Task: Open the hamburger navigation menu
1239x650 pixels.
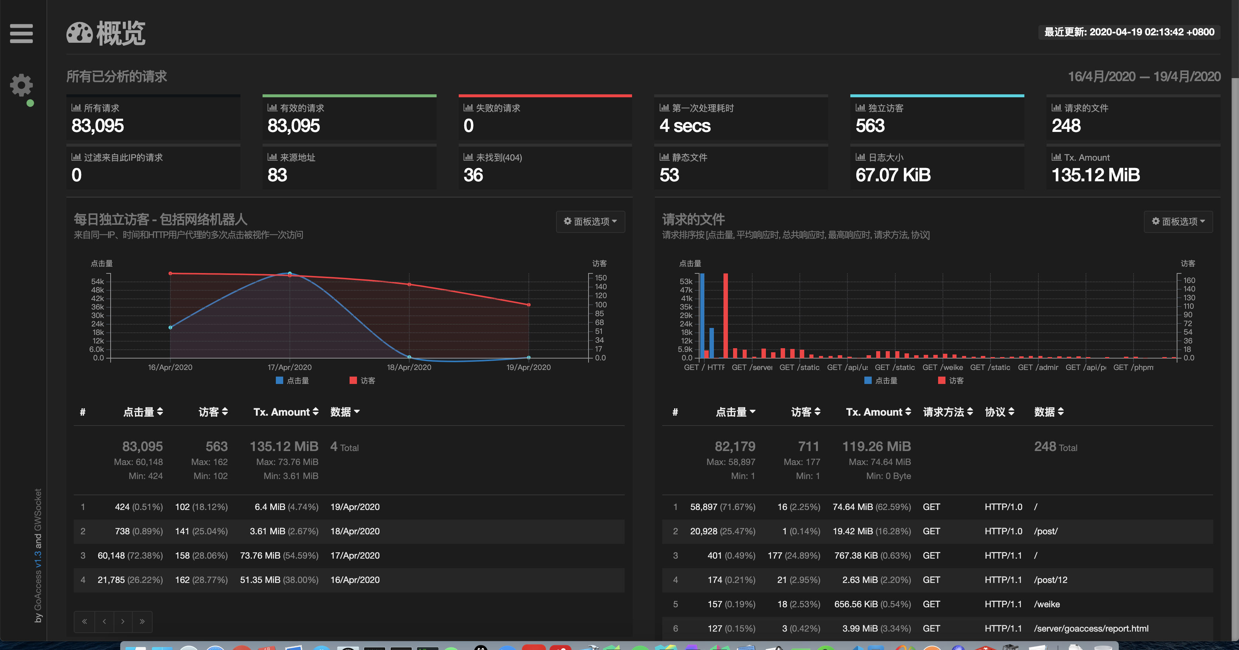Action: click(21, 34)
